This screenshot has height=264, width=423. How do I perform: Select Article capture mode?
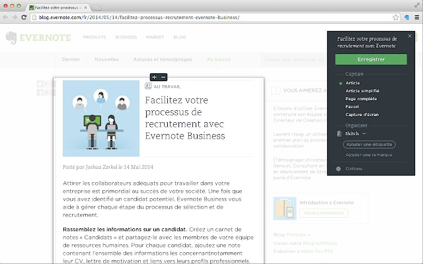[x=352, y=83]
